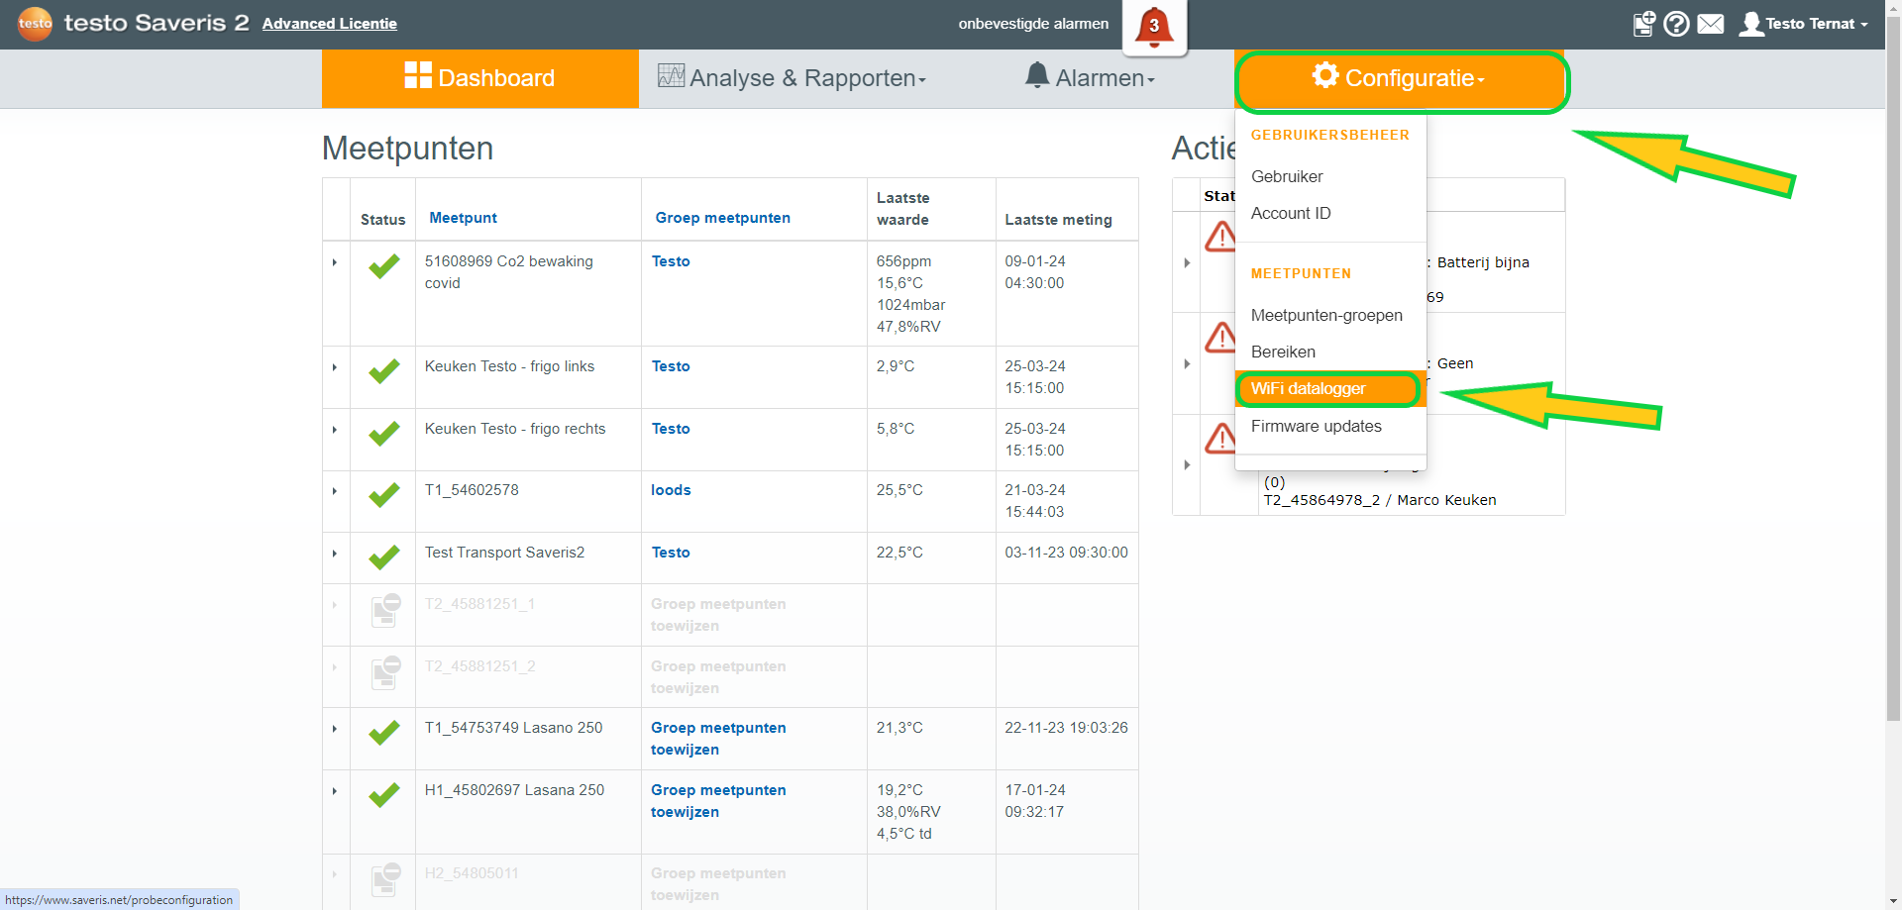Click the Testo Ternat user avatar icon

pyautogui.click(x=1751, y=23)
